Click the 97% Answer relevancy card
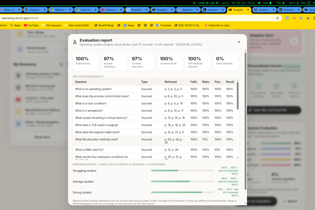Viewport: 315px width, 210px height. 114,62
